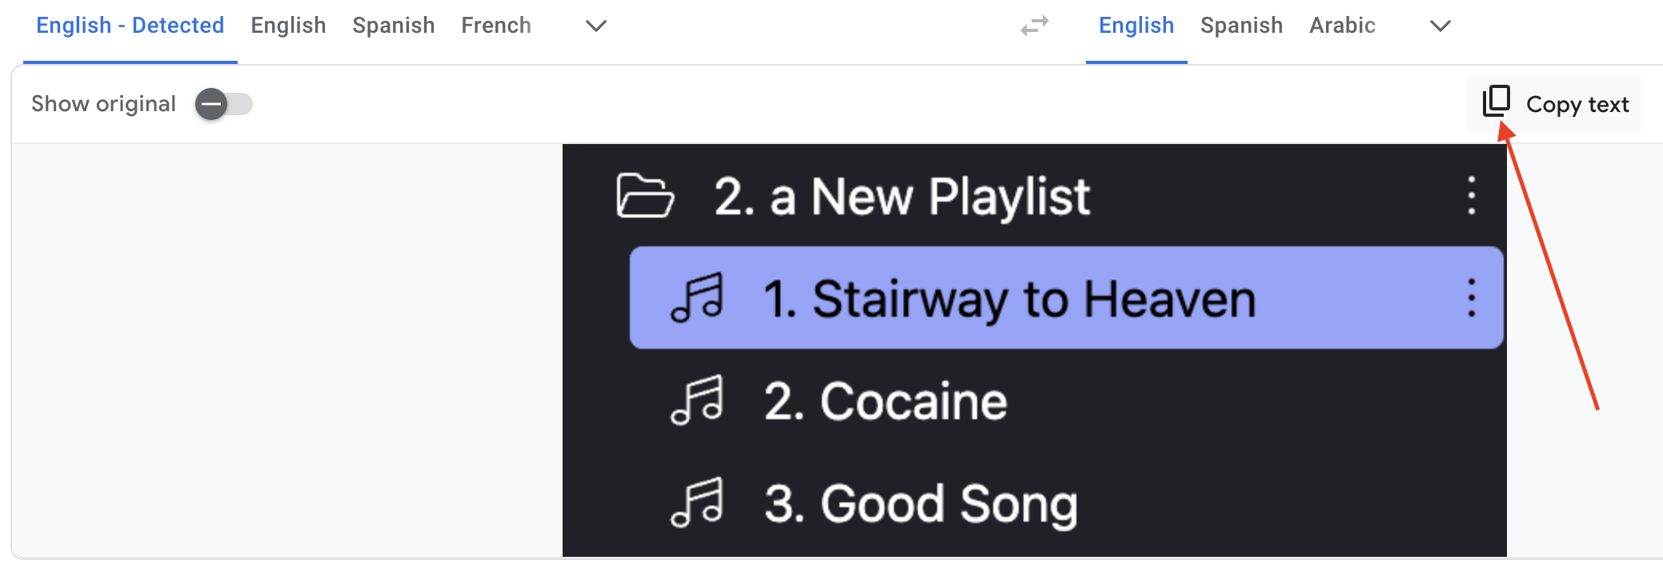
Task: Expand the source language dropdown chevron
Action: 596,26
